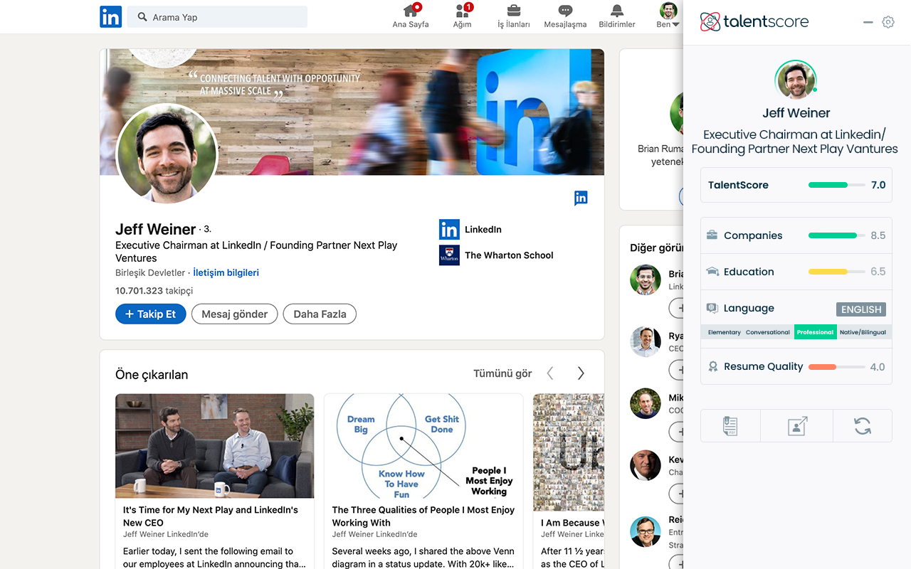Open the İş İlanları briefcase icon
911x569 pixels.
coord(513,11)
